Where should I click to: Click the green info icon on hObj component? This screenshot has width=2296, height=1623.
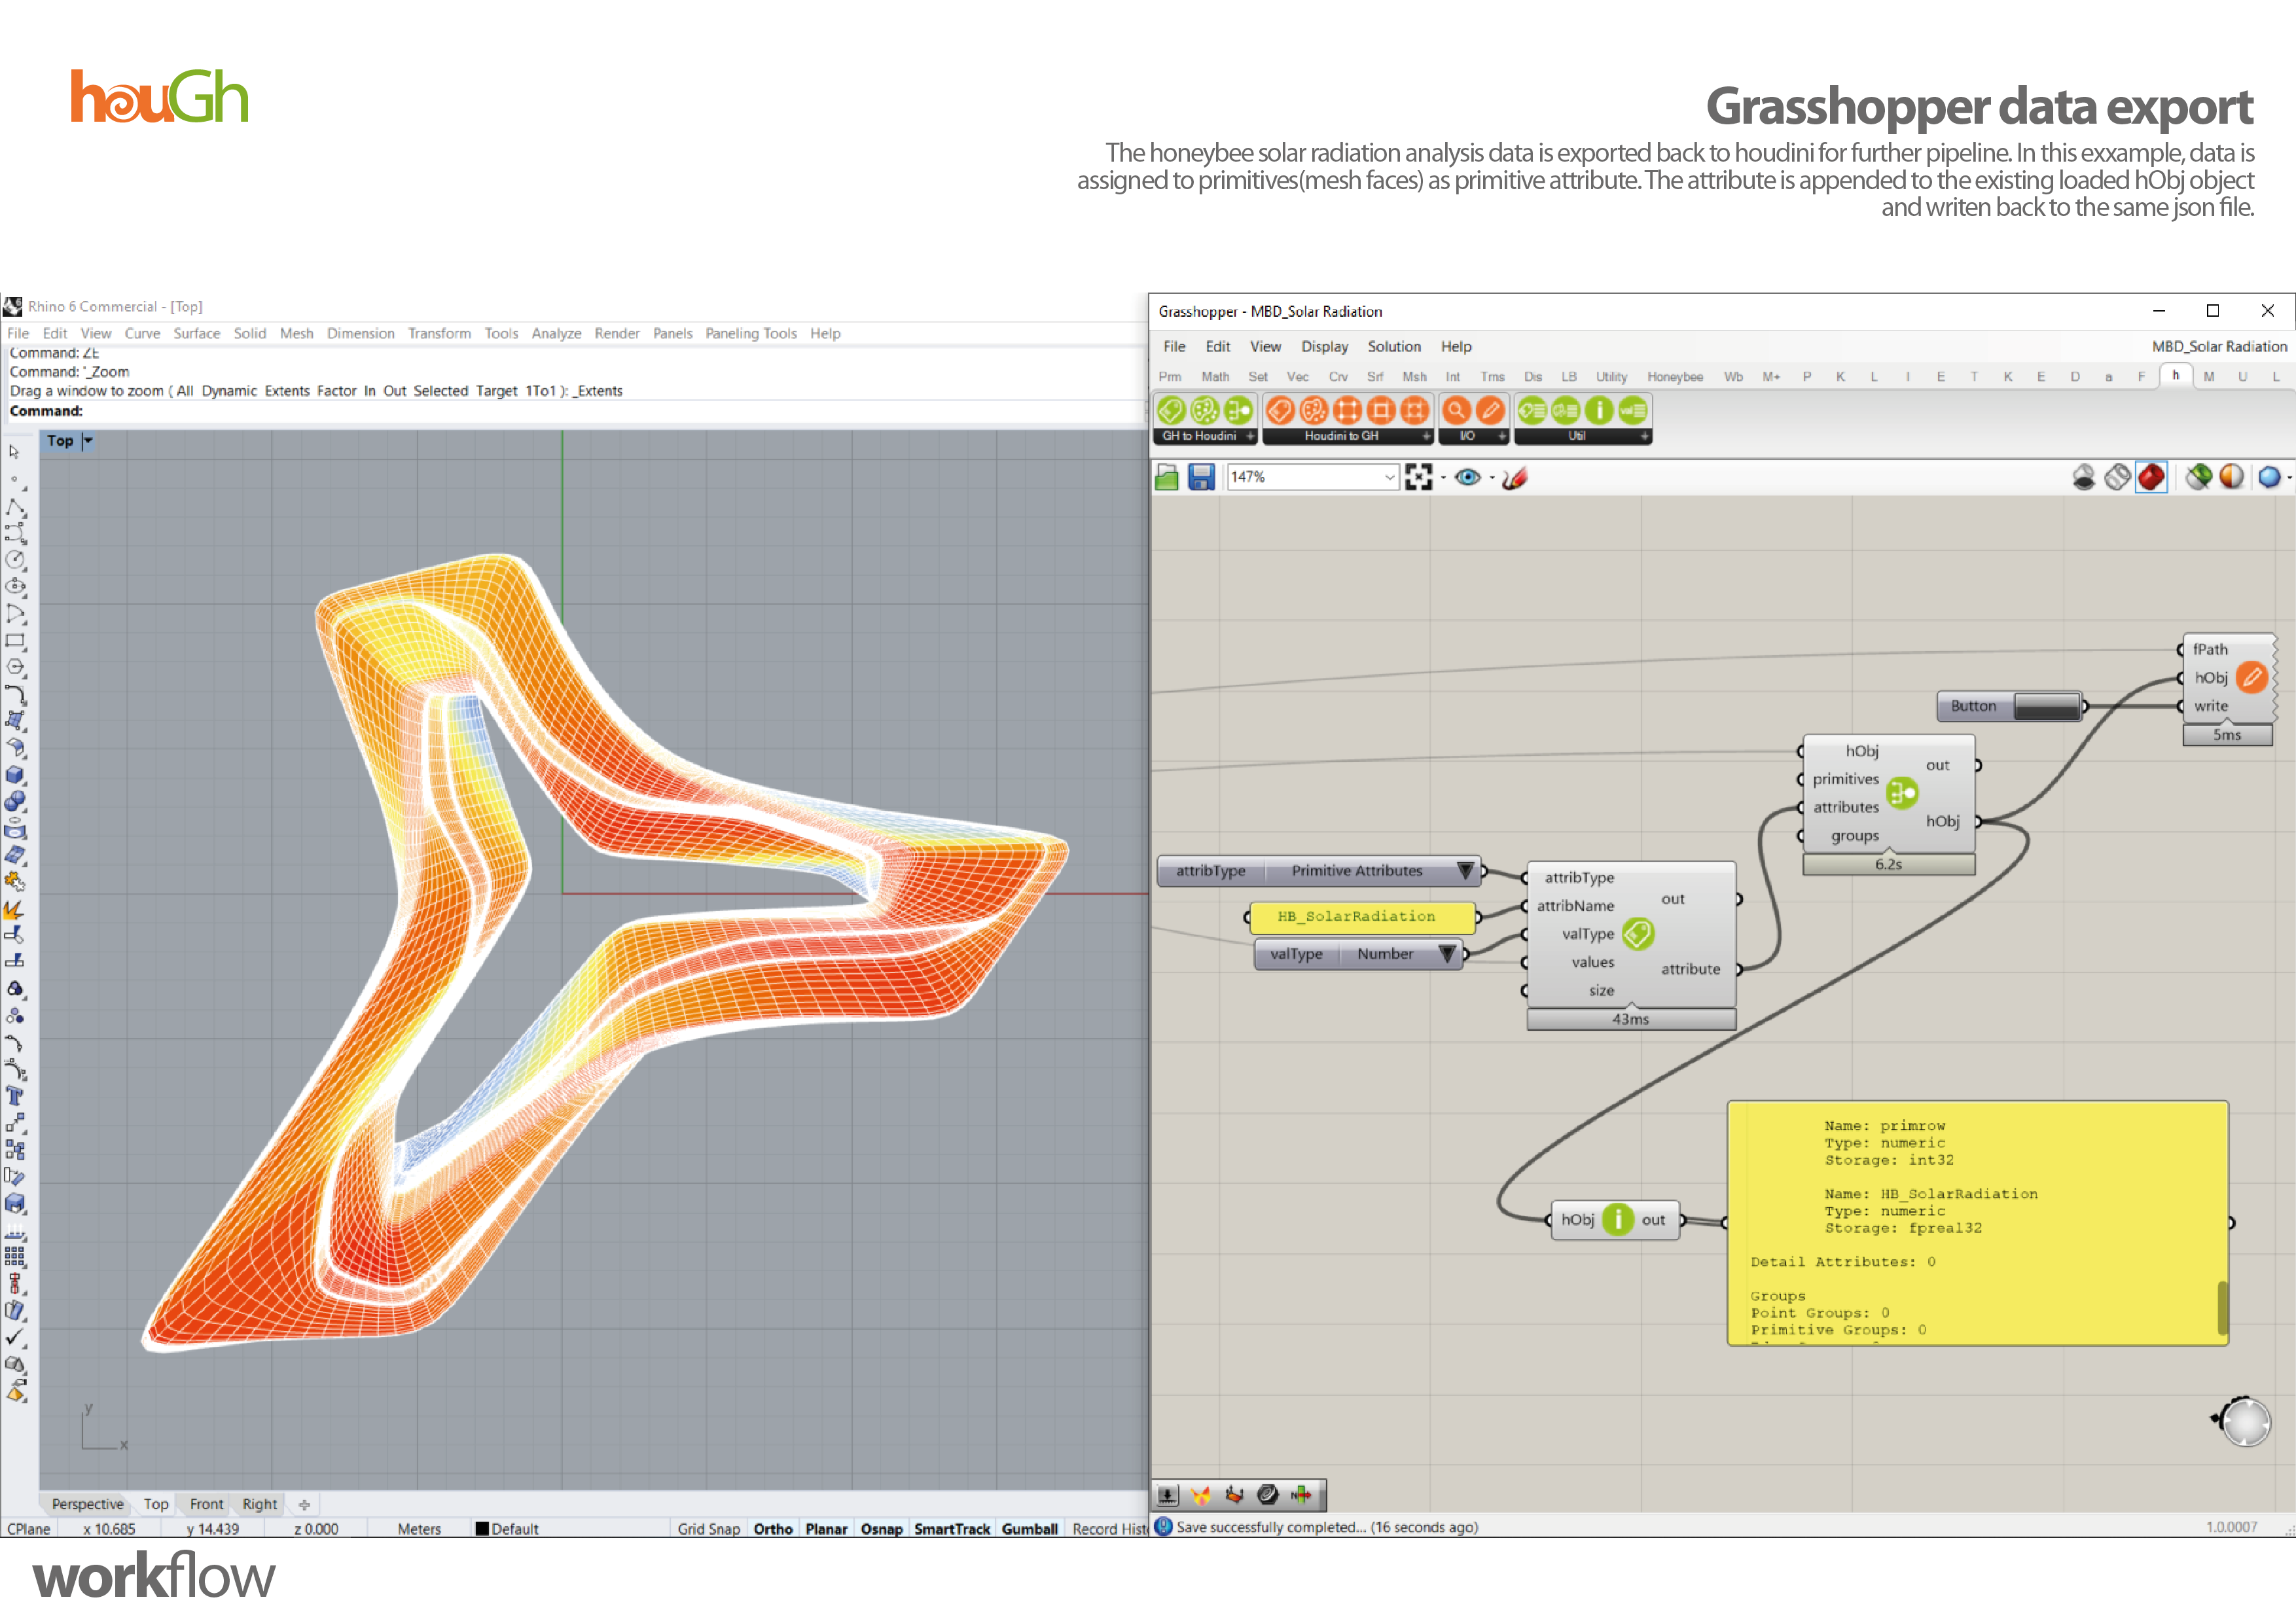[x=1617, y=1219]
